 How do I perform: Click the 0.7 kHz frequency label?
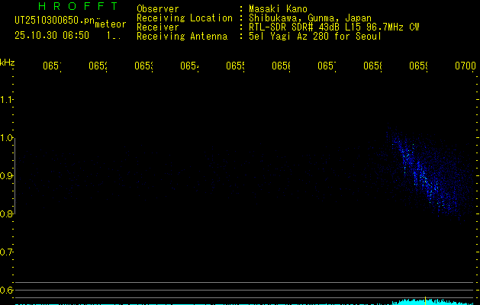pyautogui.click(x=6, y=252)
